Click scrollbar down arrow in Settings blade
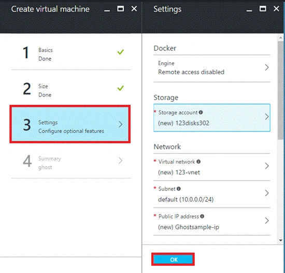The height and width of the screenshot is (273, 285). [x=280, y=240]
